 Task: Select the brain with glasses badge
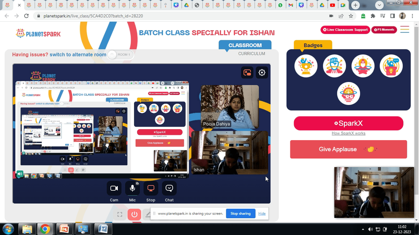(349, 93)
